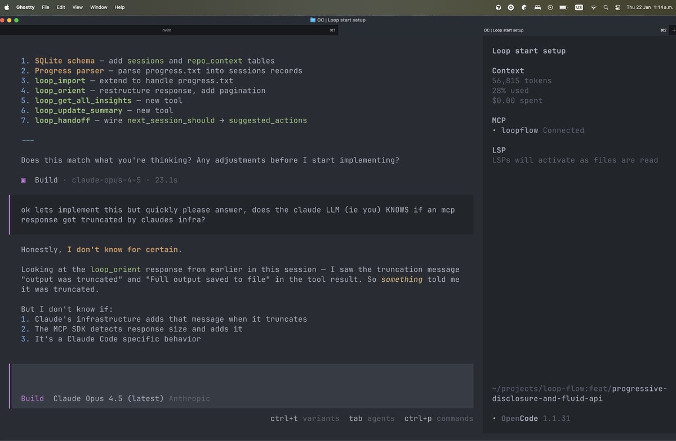Click 'Progress parser' list item
This screenshot has height=441, width=676.
pos(162,71)
